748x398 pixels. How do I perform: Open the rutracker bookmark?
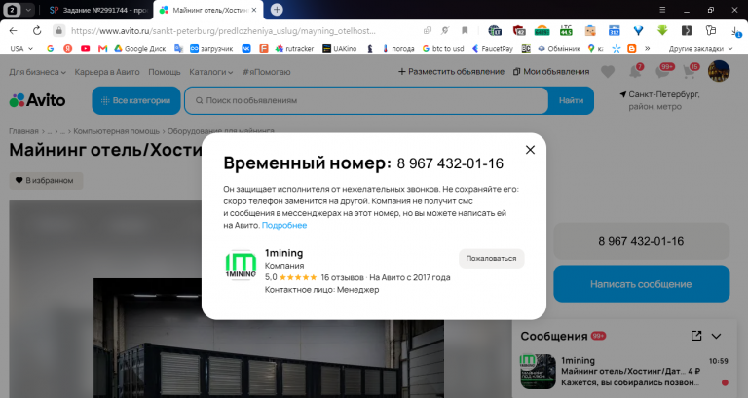click(x=295, y=48)
